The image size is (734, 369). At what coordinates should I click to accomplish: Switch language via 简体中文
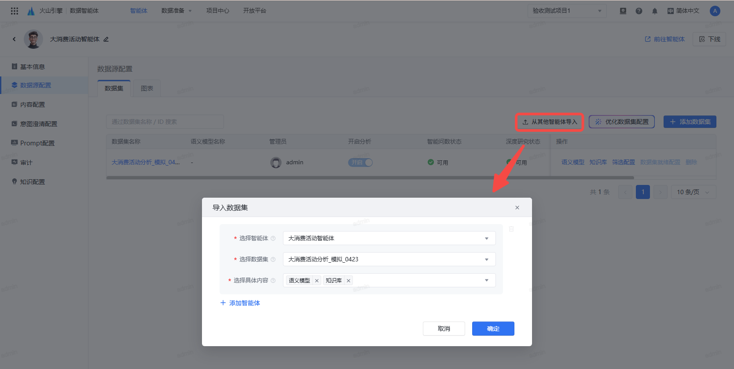(683, 11)
